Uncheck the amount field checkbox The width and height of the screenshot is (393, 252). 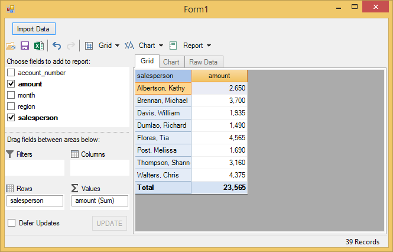[x=11, y=84]
